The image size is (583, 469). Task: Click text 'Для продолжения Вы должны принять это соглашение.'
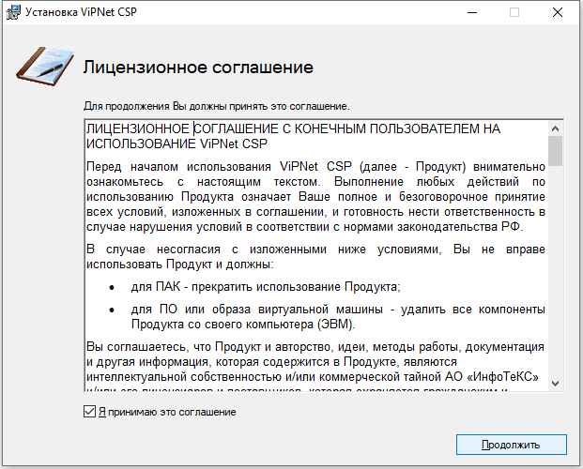pyautogui.click(x=217, y=106)
